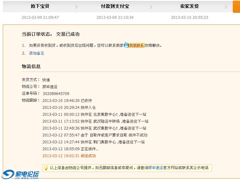Select the orange final step block

[x=236, y=7]
